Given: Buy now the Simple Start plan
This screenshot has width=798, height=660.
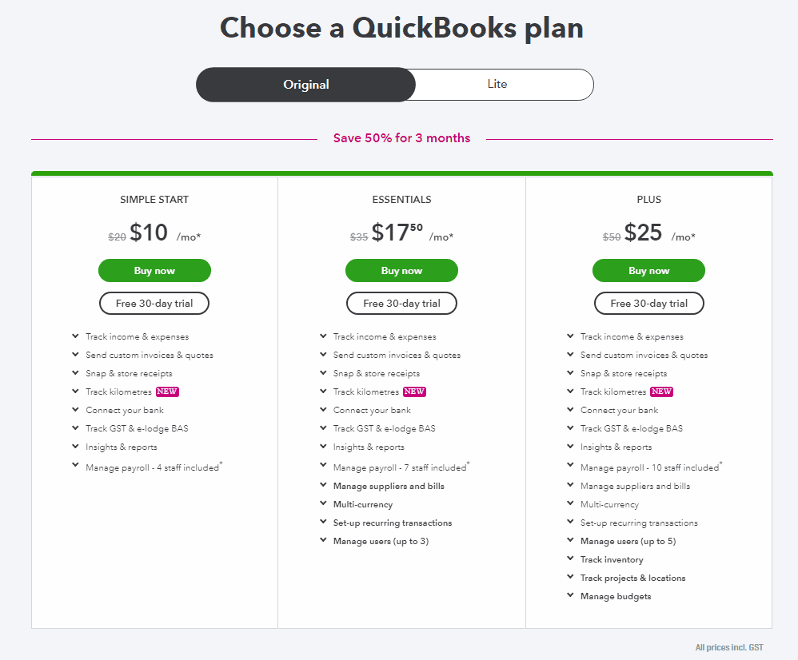Looking at the screenshot, I should pyautogui.click(x=154, y=271).
